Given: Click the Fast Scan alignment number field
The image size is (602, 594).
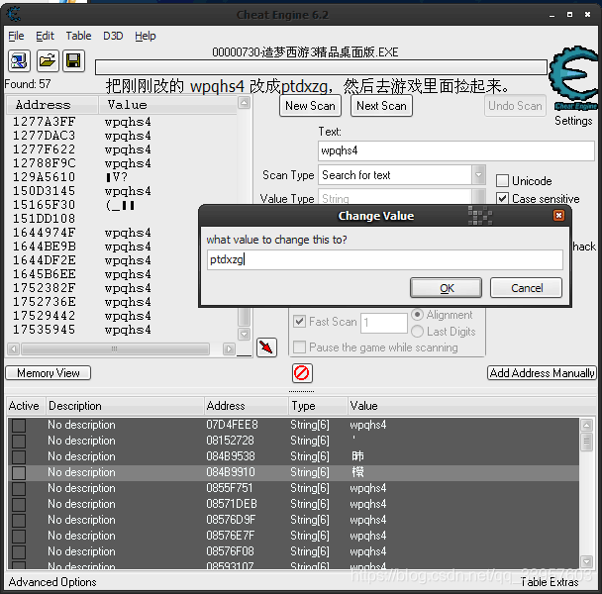Looking at the screenshot, I should 384,323.
